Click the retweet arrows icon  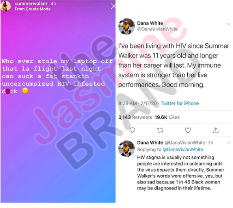[x=160, y=130]
